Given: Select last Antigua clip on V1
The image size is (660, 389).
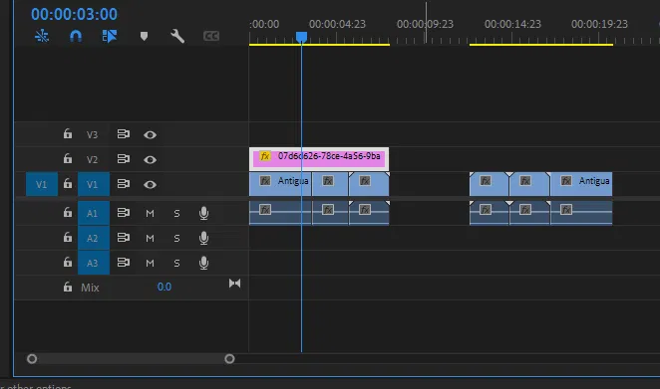Looking at the screenshot, I should click(581, 184).
